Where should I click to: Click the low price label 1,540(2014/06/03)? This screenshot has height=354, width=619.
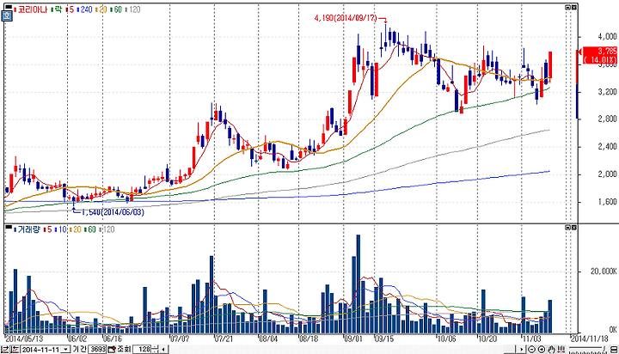pyautogui.click(x=113, y=212)
